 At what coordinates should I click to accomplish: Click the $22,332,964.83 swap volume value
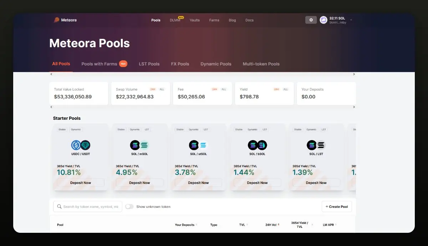[135, 97]
